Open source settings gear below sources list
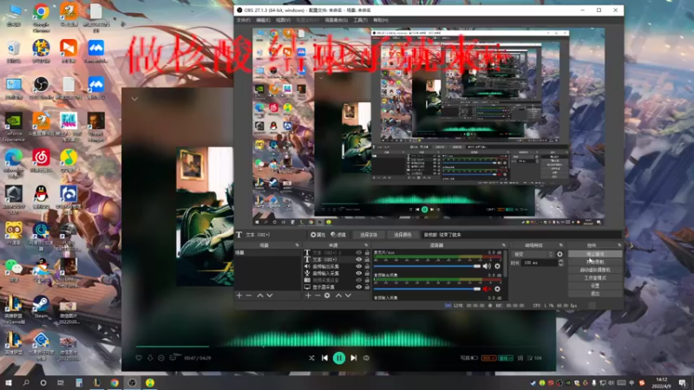 327,295
